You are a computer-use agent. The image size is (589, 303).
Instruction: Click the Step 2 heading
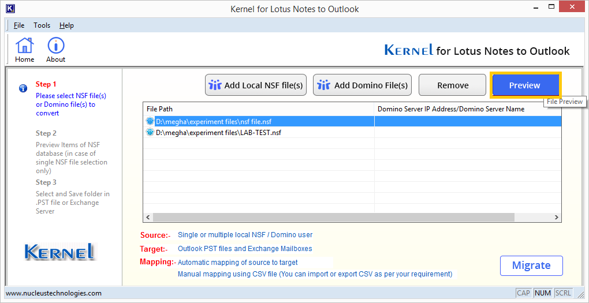[46, 133]
